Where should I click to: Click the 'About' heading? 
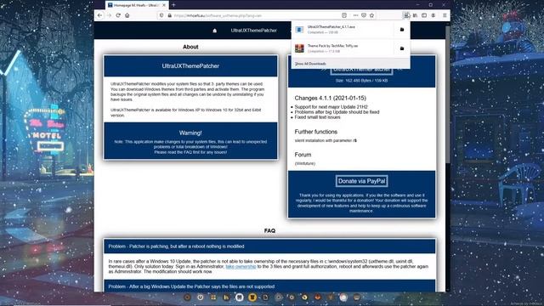tap(190, 47)
